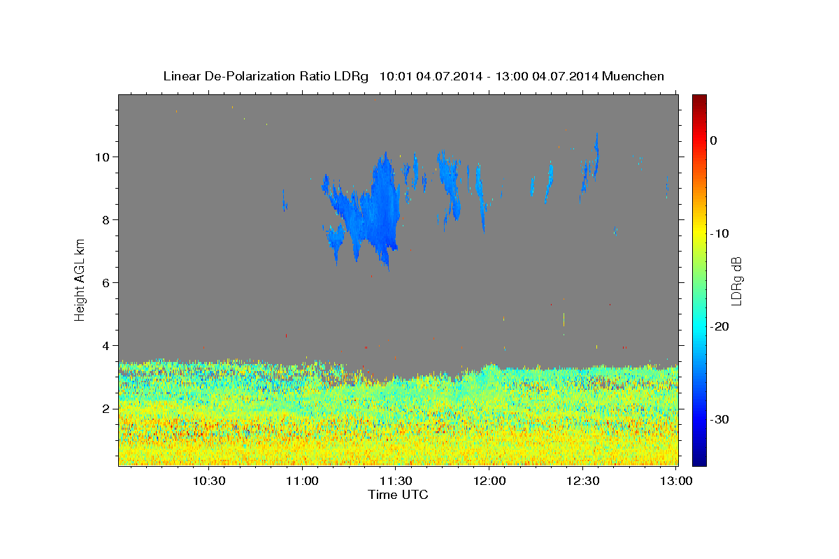Image resolution: width=839 pixels, height=559 pixels.
Task: Click the height tick label 2
Action: 107,408
